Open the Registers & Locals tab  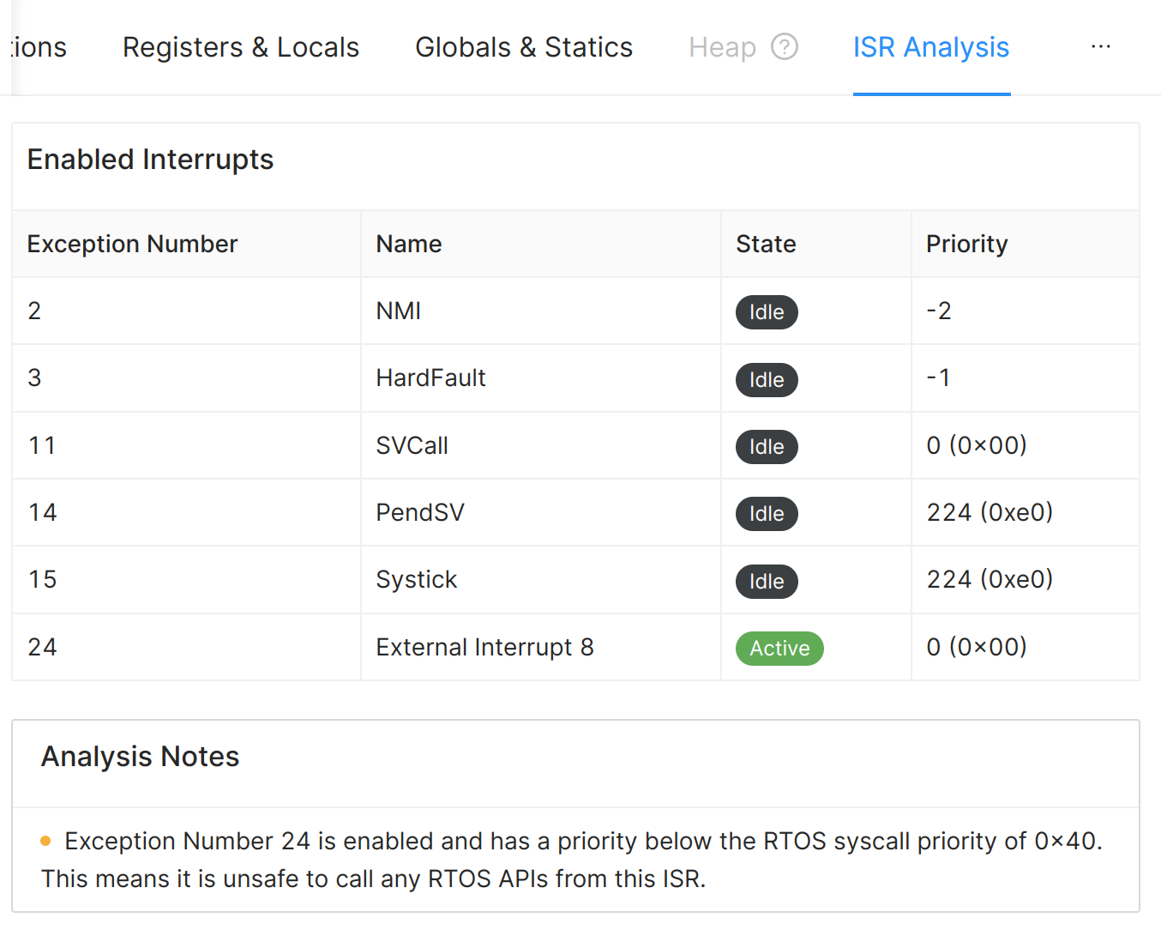click(x=241, y=47)
